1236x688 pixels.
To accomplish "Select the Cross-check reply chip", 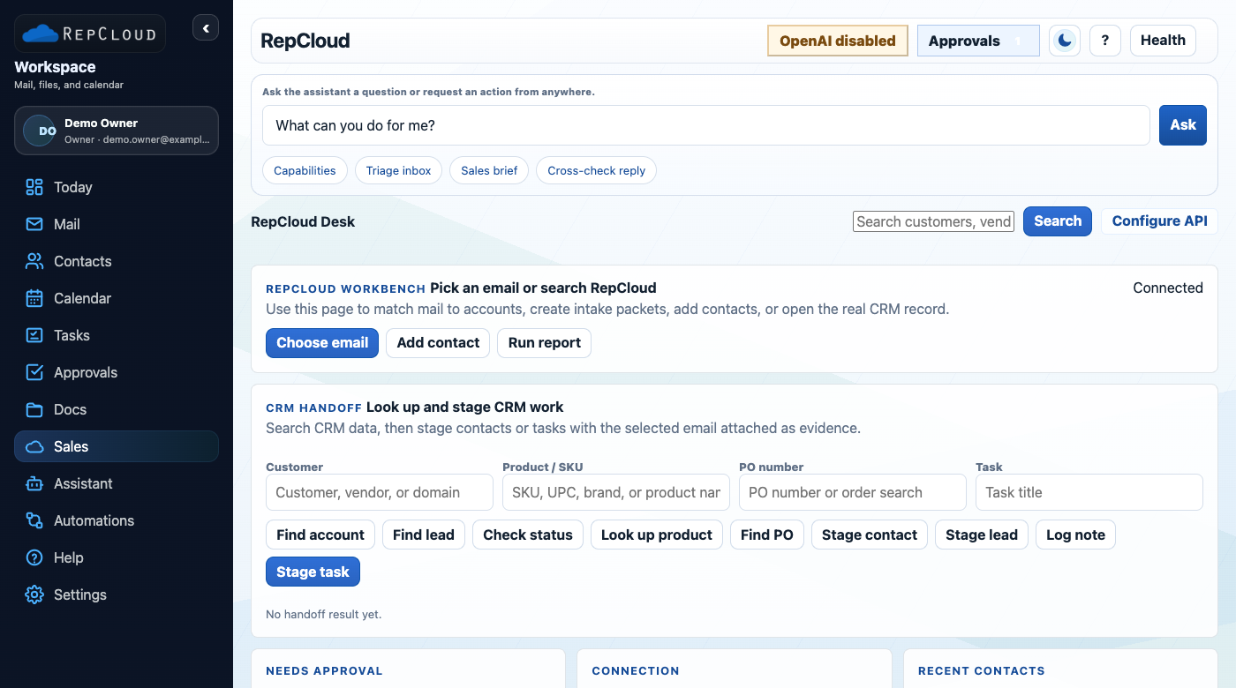I will click(x=597, y=170).
